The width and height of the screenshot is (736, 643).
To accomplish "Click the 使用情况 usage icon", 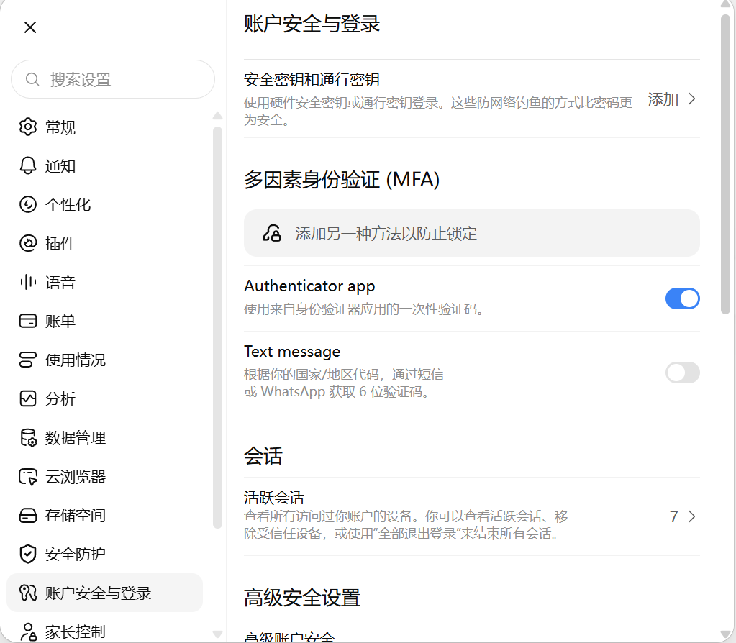I will tap(27, 360).
